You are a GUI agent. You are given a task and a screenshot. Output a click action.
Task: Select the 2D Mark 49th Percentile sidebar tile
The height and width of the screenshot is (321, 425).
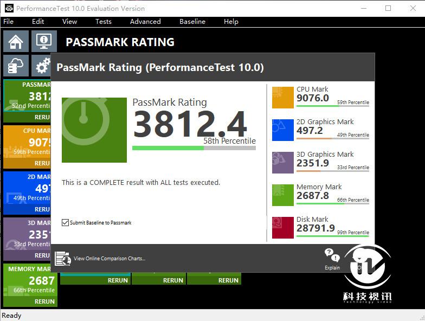27,188
